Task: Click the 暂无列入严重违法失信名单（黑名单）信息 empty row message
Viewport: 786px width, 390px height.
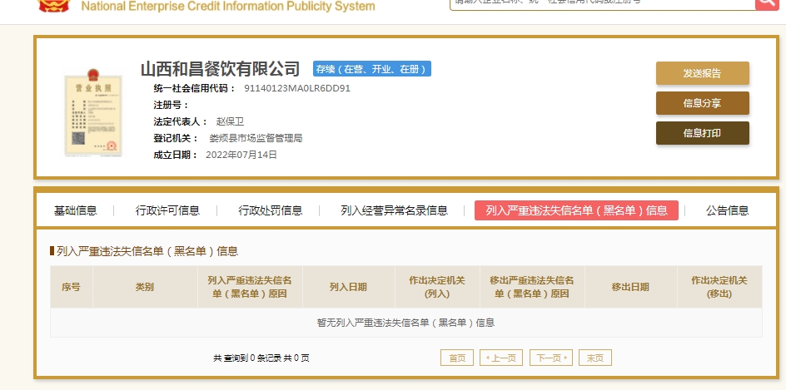Action: point(406,323)
